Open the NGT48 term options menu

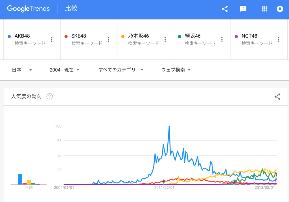[x=279, y=39]
